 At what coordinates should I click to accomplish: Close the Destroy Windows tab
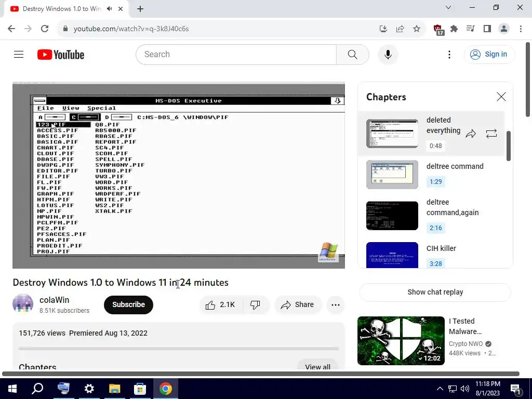click(121, 9)
